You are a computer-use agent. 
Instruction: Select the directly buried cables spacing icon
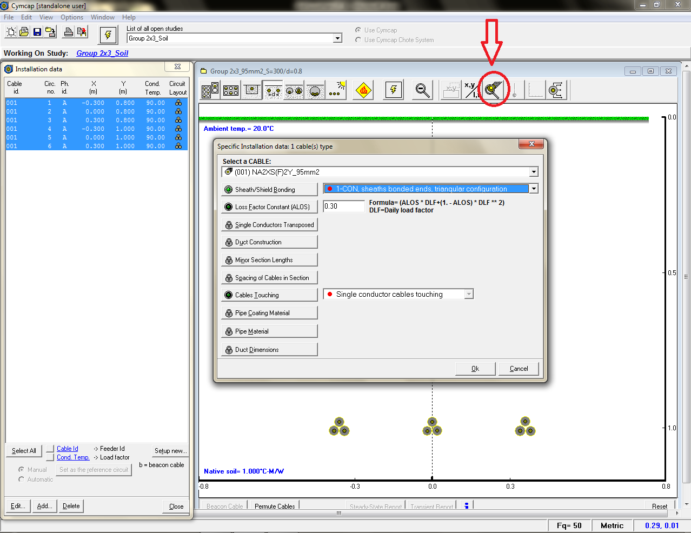[x=273, y=90]
